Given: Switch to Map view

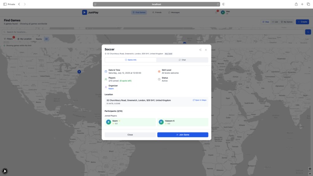Looking at the screenshot, I should click(x=266, y=22).
